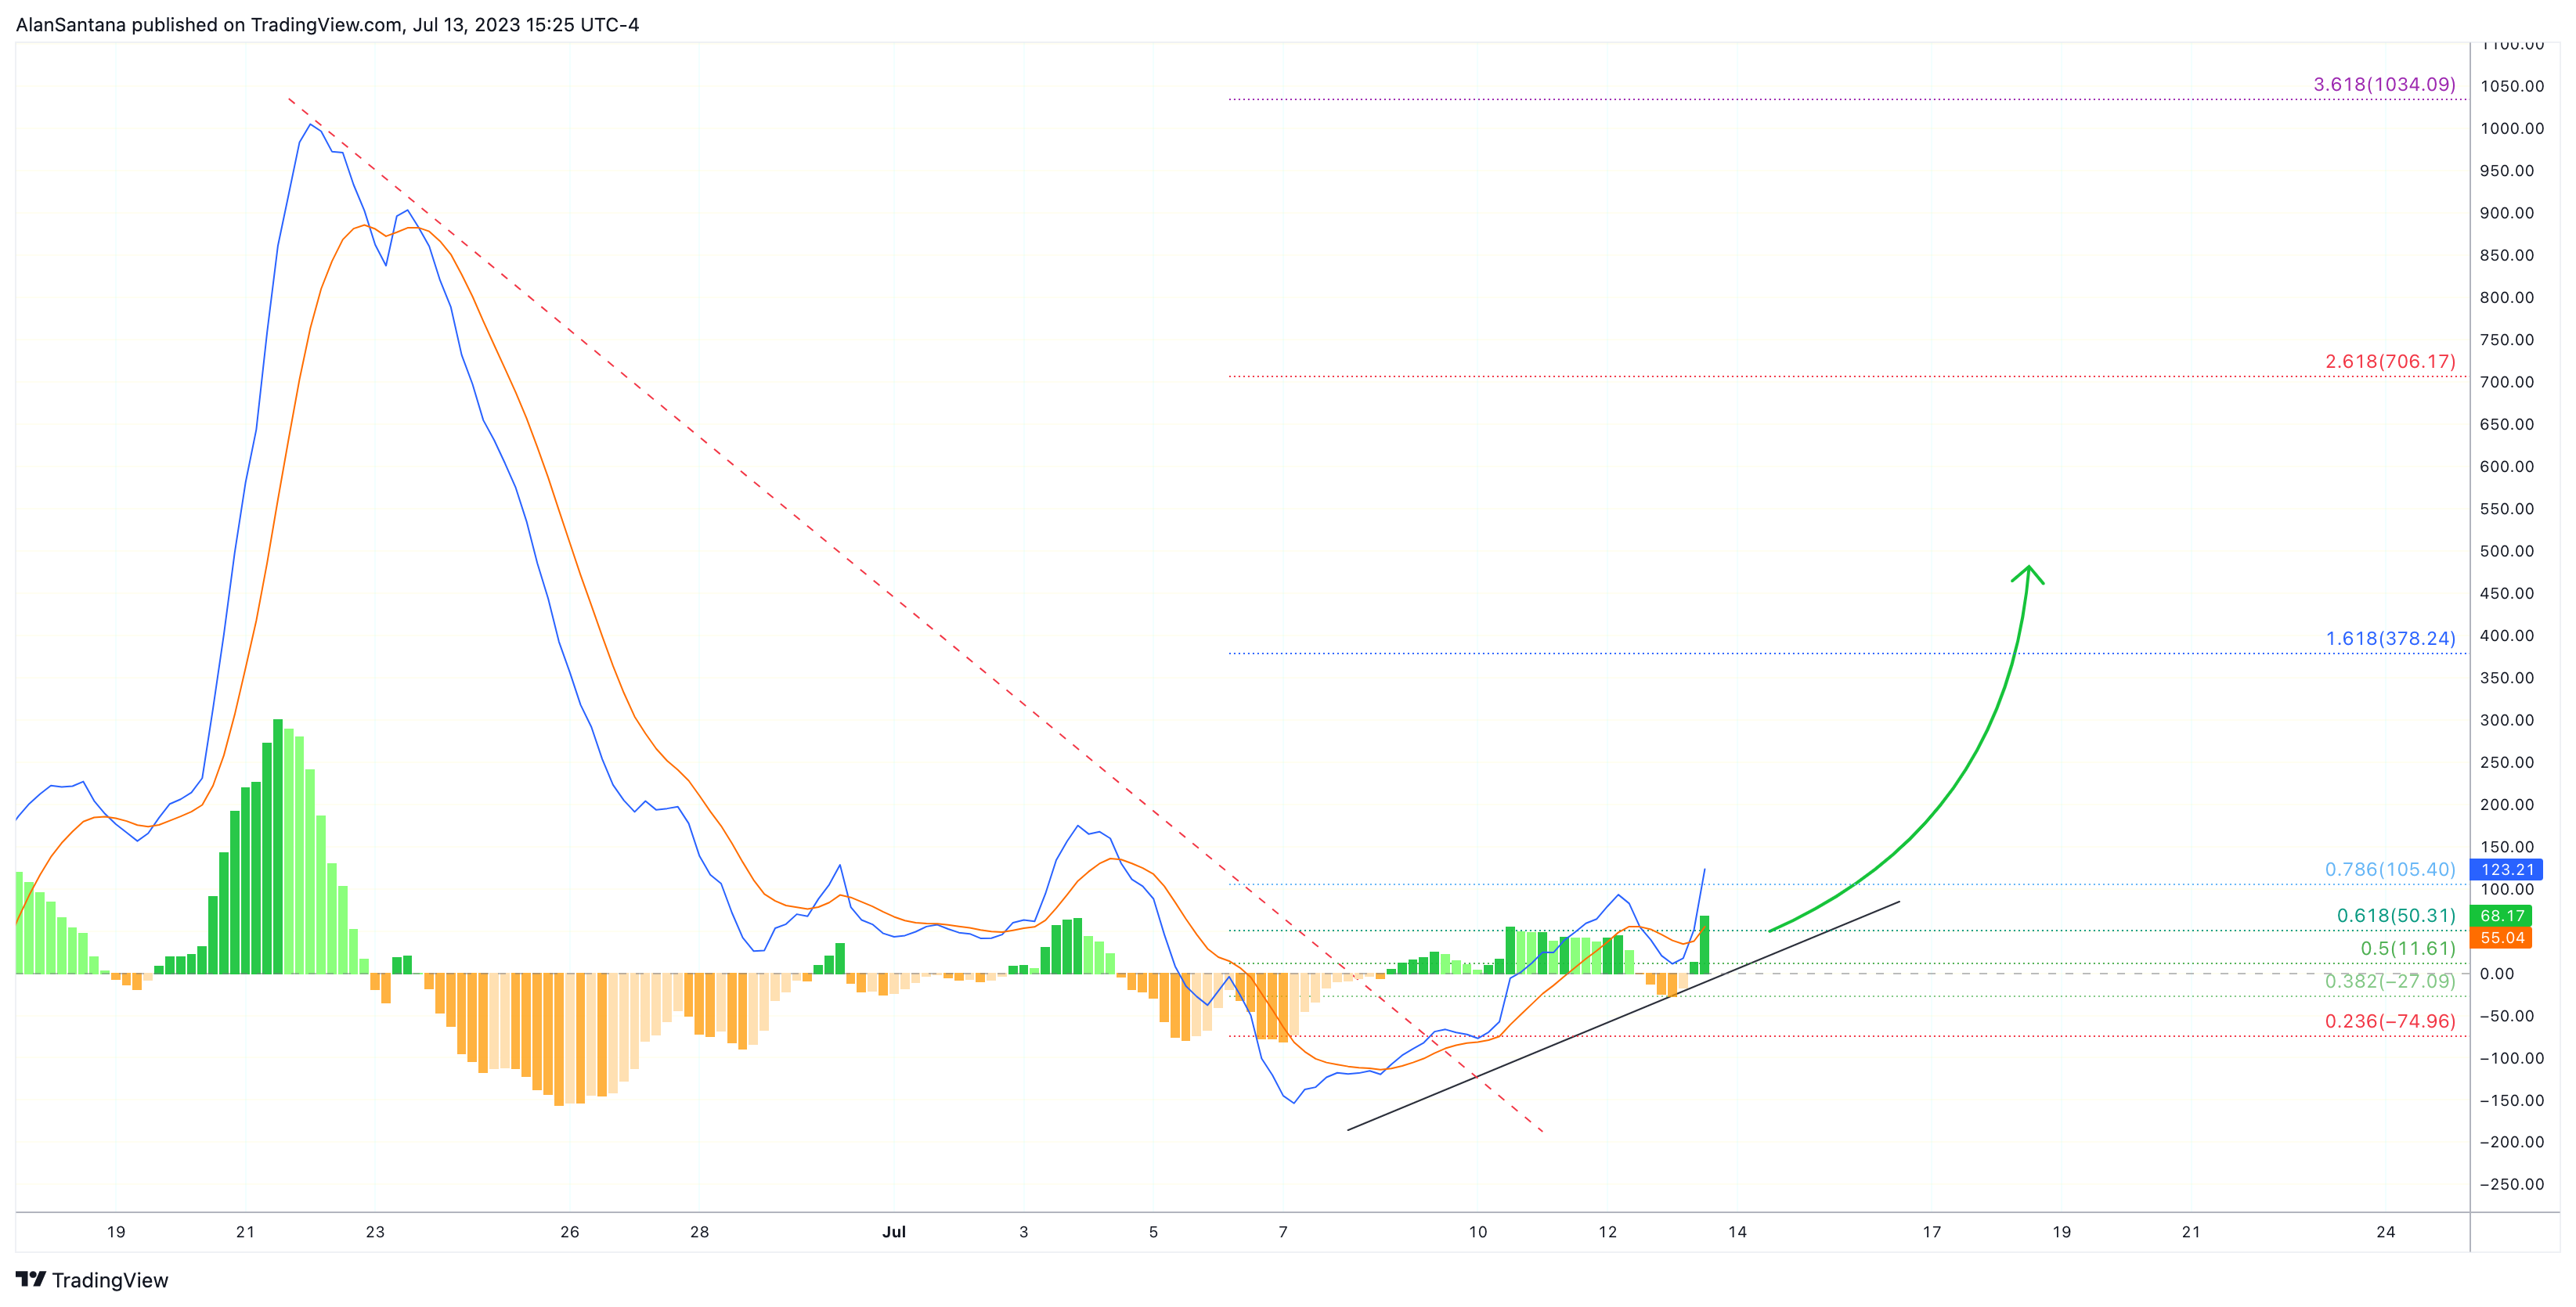Click the 'Jul' date axis label

click(894, 1232)
